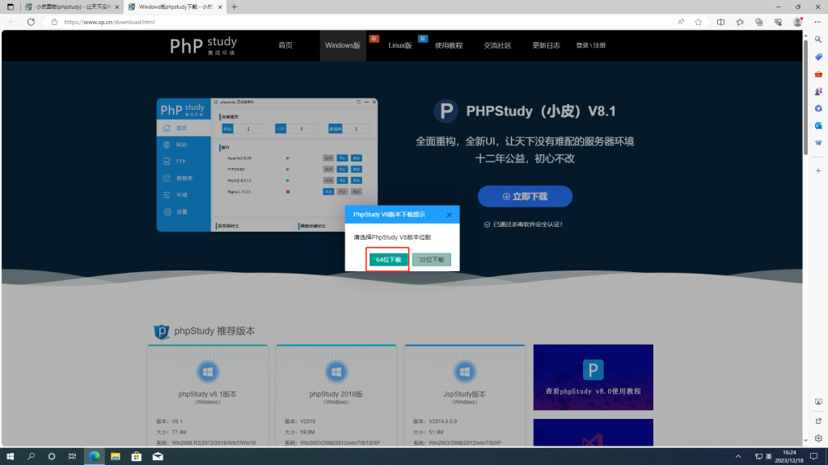Click the PhP study site logo
Screen dimensions: 828x465
coord(203,46)
